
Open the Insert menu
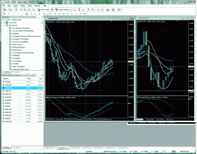[15, 6]
